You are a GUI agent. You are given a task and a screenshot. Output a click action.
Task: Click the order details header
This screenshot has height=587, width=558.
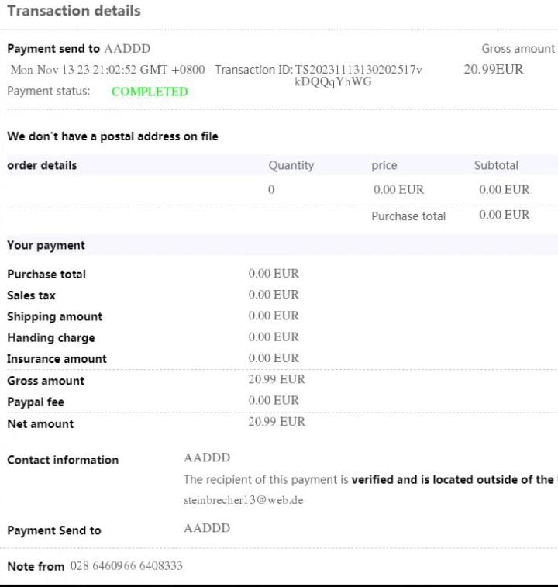42,165
